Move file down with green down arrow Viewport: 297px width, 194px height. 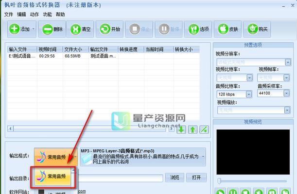[x=181, y=129]
